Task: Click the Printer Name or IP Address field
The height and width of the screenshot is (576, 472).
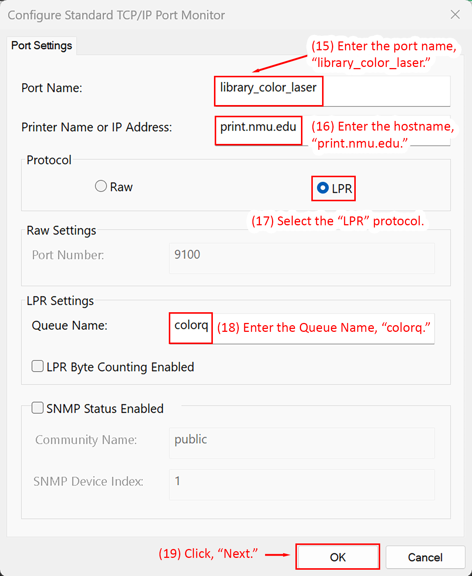Action: click(x=332, y=131)
